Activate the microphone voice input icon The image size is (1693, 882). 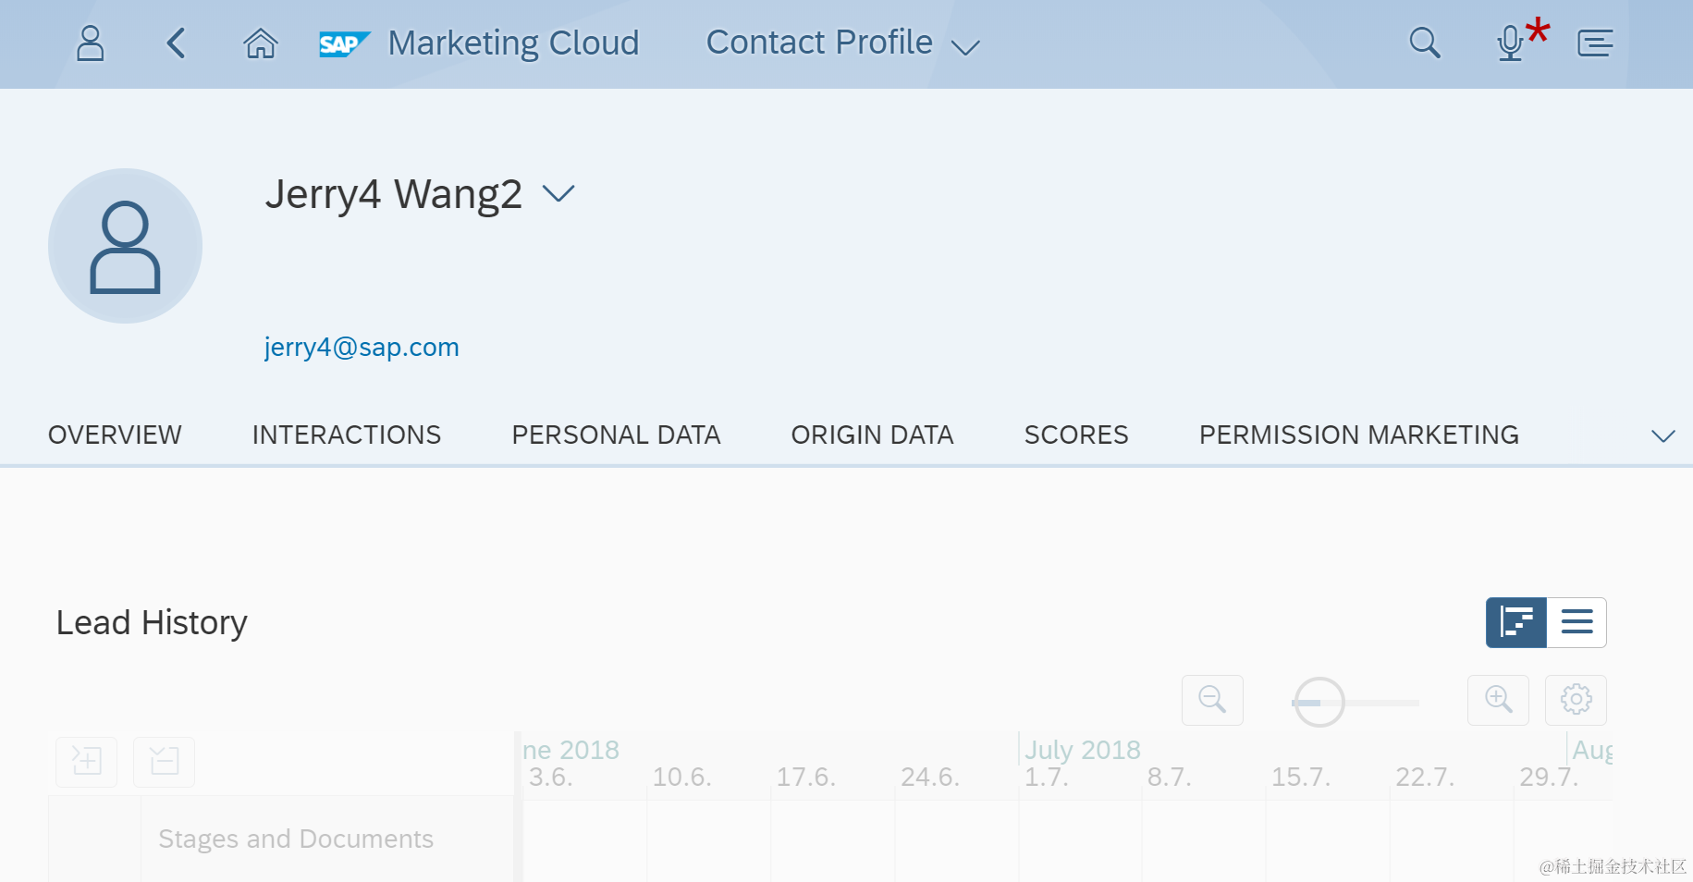click(x=1511, y=43)
